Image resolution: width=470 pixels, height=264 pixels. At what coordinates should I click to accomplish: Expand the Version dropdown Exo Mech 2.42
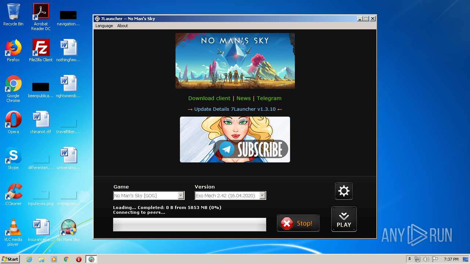230,195
